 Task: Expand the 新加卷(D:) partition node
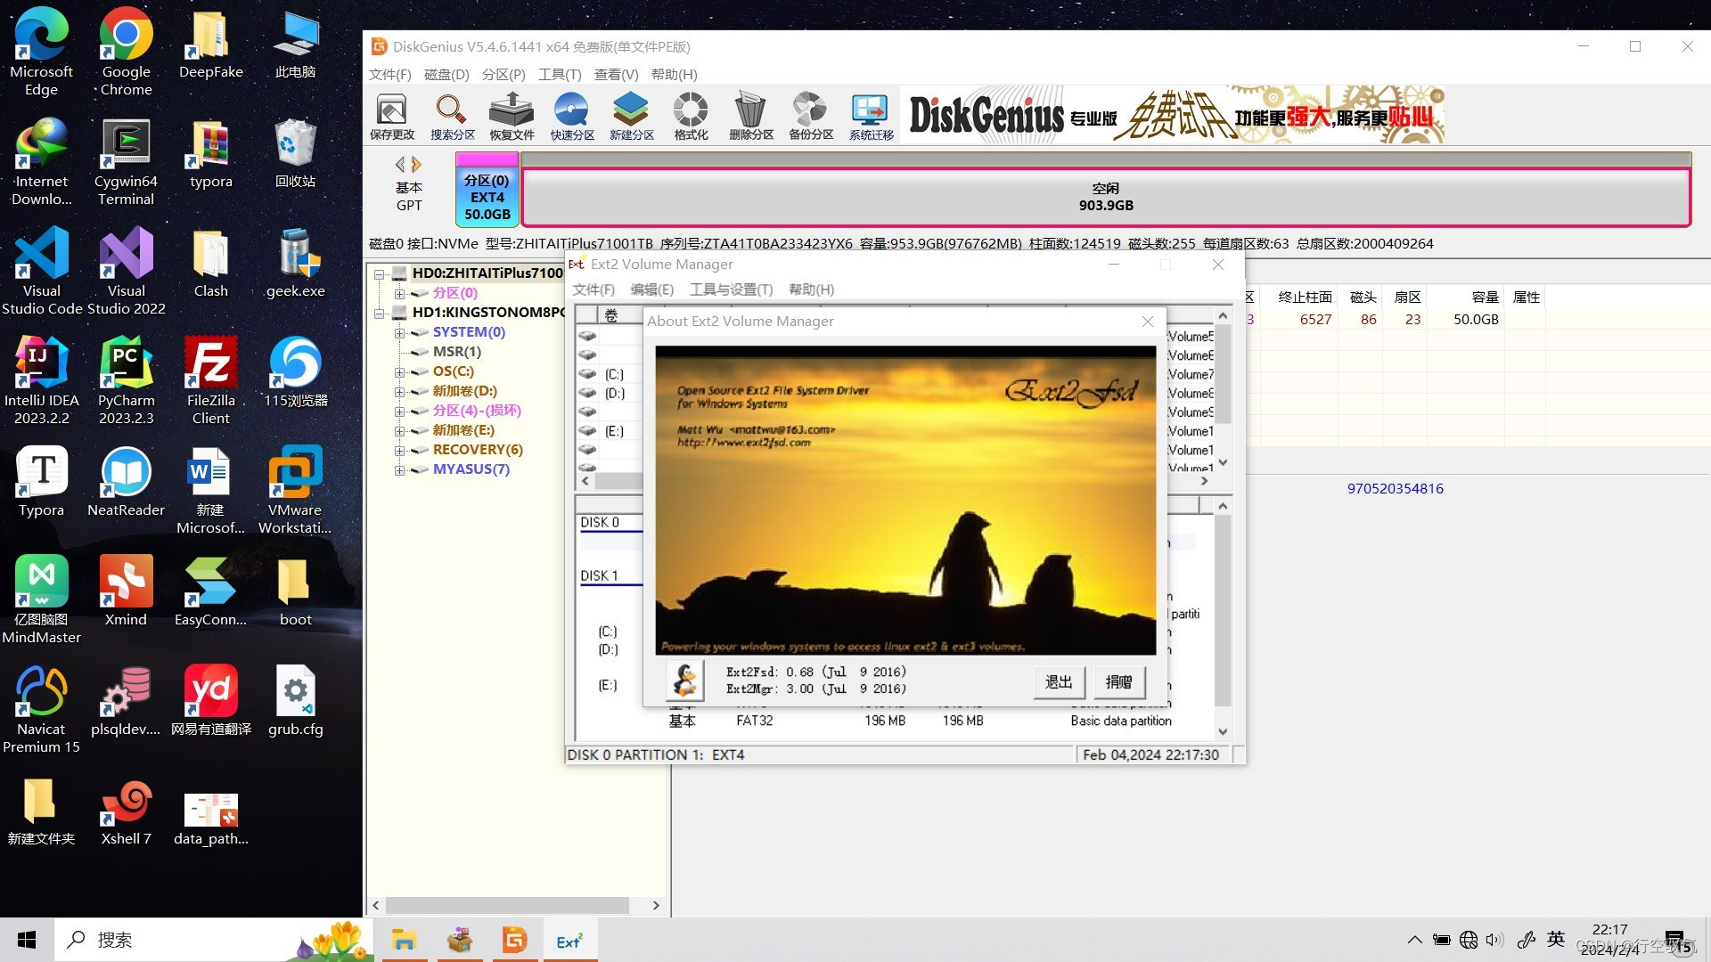point(400,391)
